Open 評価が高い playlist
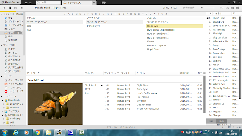This screenshot has width=242, height=136. 12,64
